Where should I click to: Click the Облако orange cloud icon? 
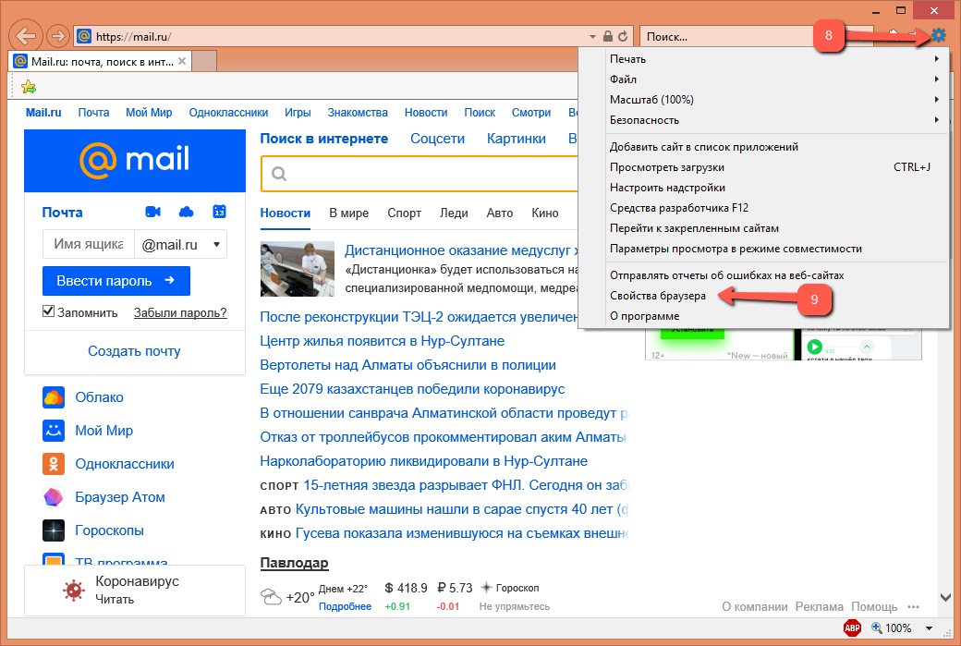[x=54, y=397]
